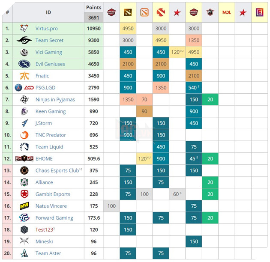The height and width of the screenshot is (262, 270).
Task: Click the underlined 3691 points total
Action: click(93, 18)
